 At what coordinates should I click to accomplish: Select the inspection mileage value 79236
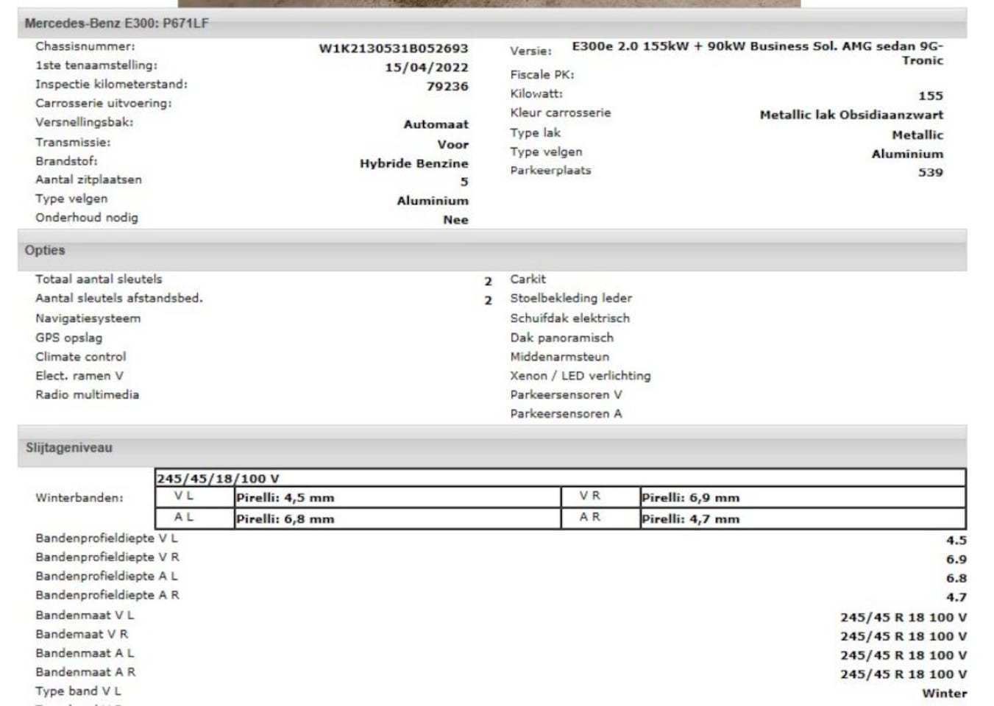447,86
